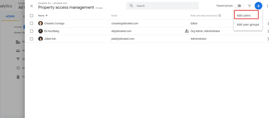This screenshot has width=272, height=118.
Task: Click the group admin icon in Eli's row
Action: 187,31
